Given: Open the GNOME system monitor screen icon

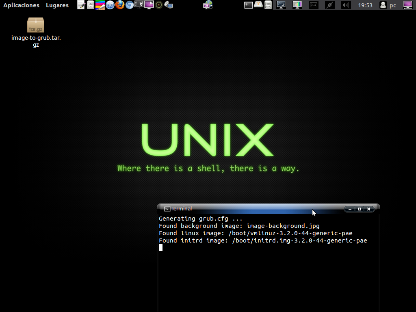Looking at the screenshot, I should coord(139,5).
